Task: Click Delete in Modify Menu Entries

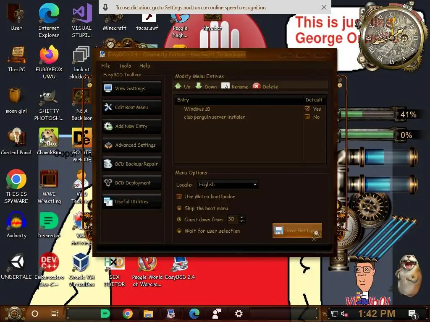Action: pyautogui.click(x=265, y=86)
